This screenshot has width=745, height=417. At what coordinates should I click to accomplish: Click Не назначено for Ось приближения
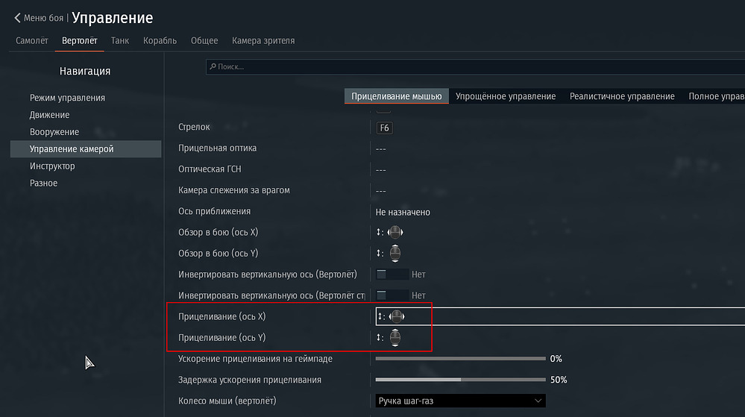403,212
